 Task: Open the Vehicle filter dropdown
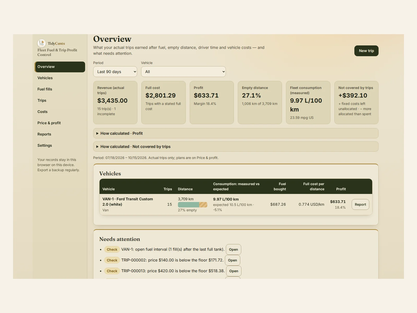[183, 72]
